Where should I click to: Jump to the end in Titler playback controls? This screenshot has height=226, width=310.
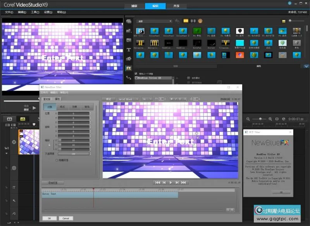pyautogui.click(x=184, y=182)
